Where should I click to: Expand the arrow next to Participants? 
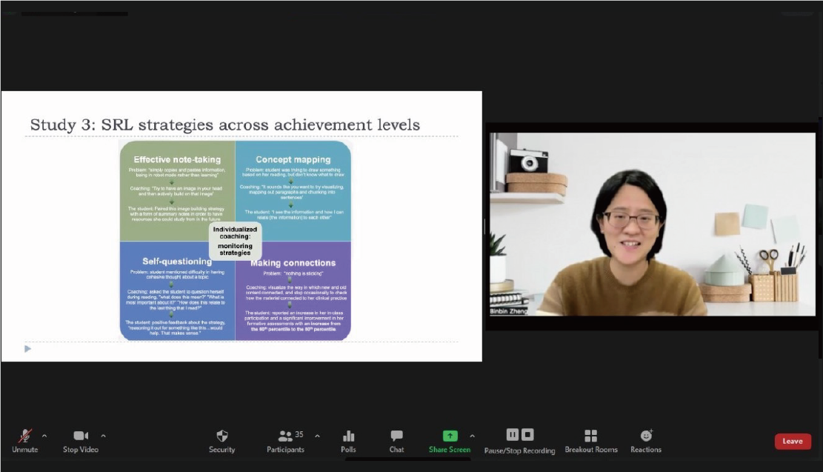pyautogui.click(x=317, y=436)
